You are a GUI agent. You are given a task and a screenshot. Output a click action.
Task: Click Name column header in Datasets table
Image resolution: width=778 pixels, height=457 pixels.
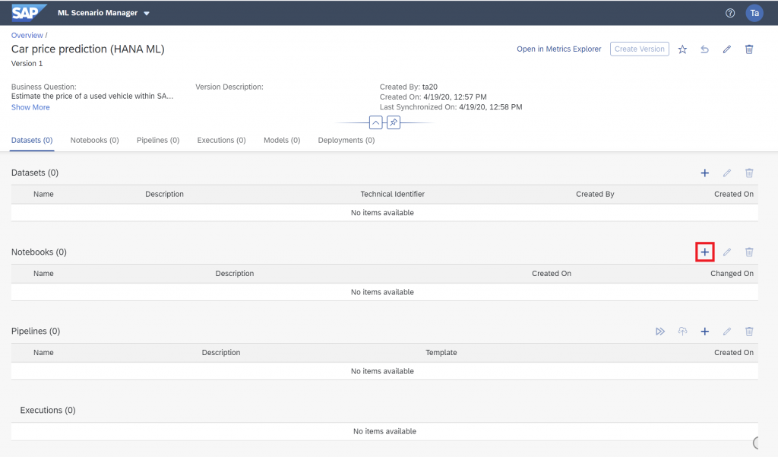pyautogui.click(x=43, y=194)
